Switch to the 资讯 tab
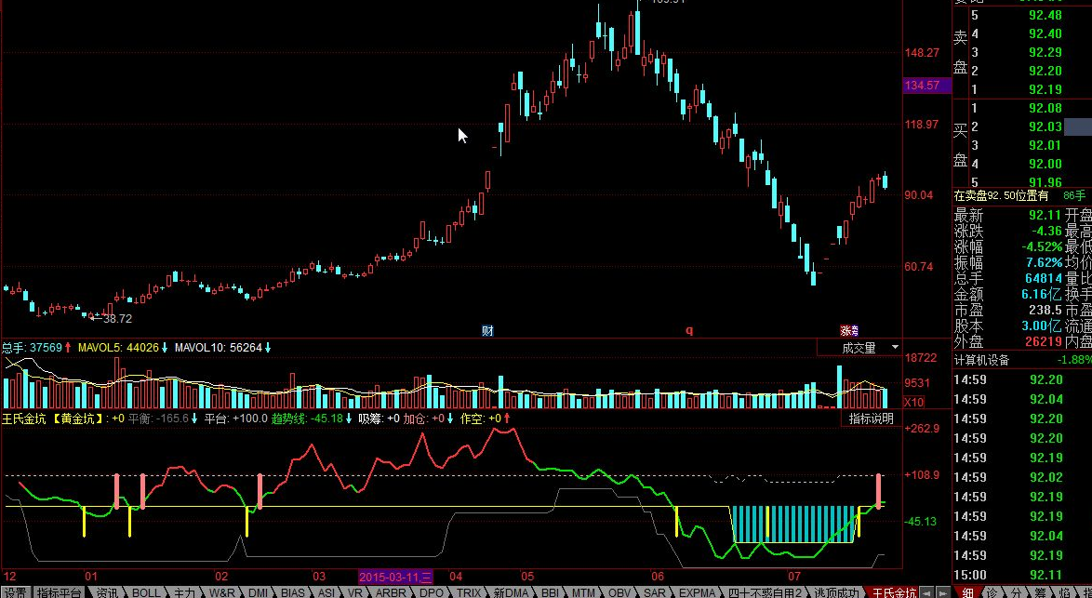The width and height of the screenshot is (1092, 598). 106,592
